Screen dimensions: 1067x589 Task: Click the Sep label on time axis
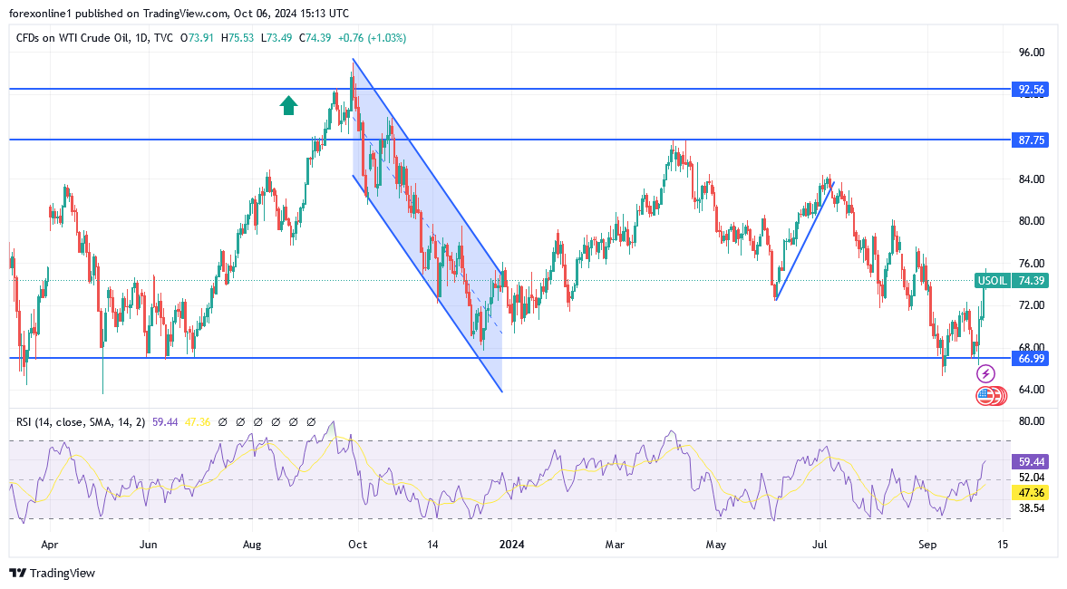pos(927,545)
